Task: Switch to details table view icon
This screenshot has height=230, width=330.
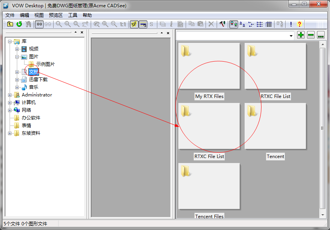Action: 268,24
